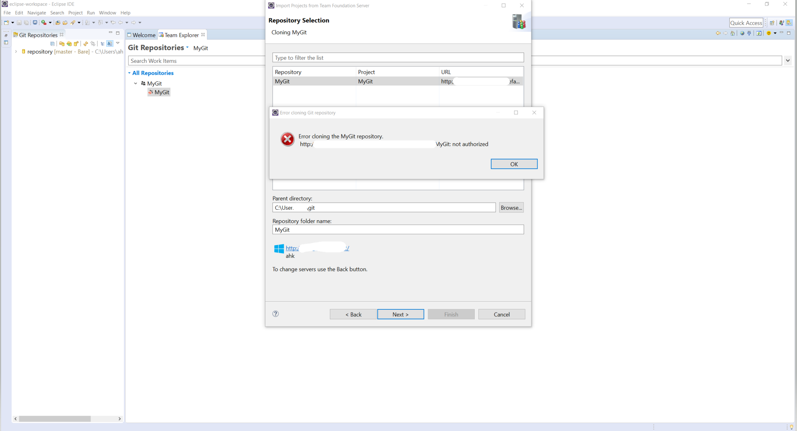Click the Browse... button
The width and height of the screenshot is (797, 431).
tap(511, 207)
